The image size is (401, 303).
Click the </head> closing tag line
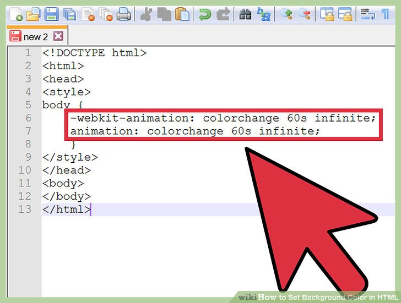[67, 170]
